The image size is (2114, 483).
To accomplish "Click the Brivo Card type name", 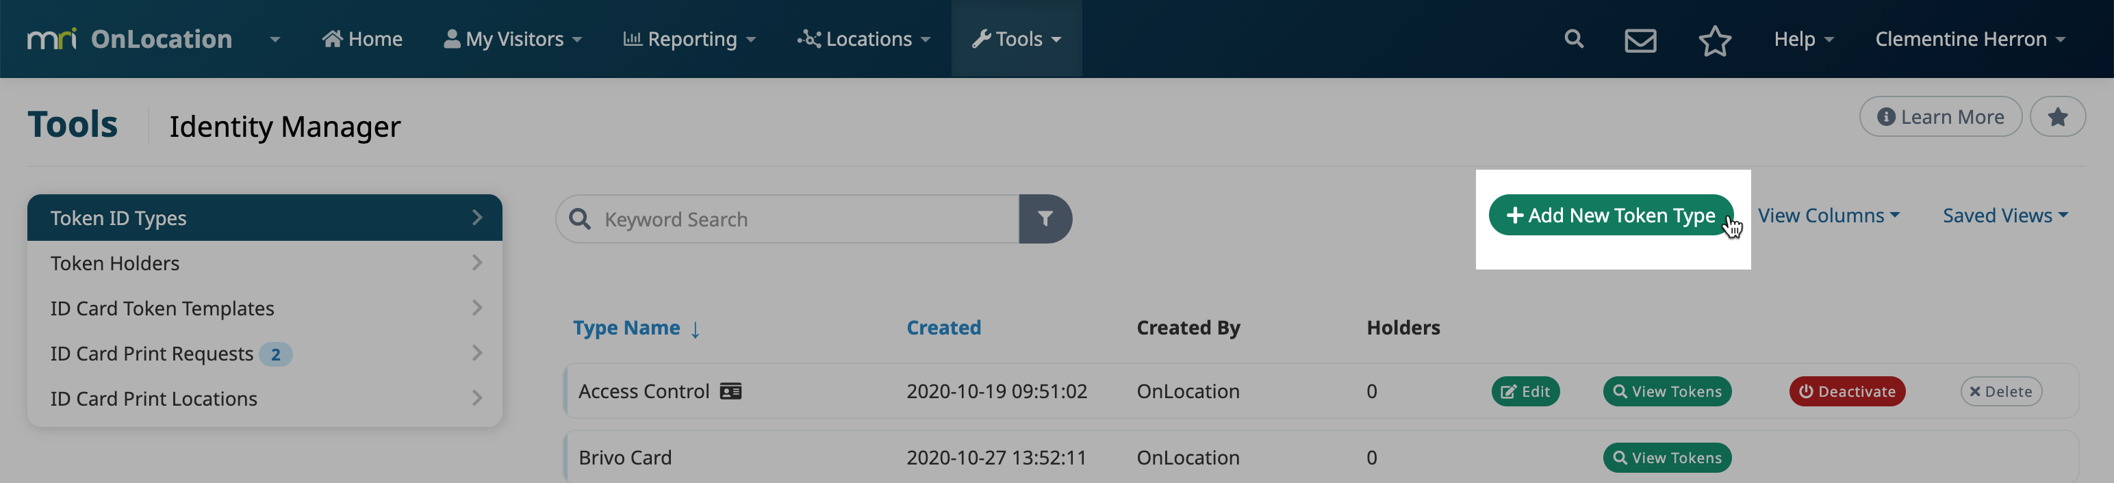I will coord(624,458).
